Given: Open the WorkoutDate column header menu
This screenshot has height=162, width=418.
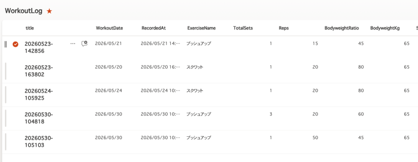Looking at the screenshot, I should (109, 28).
